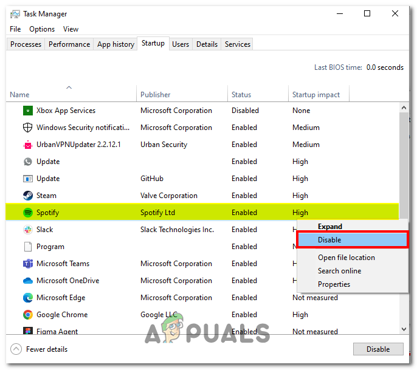417x370 pixels.
Task: Click the vertical scrollbar down arrow
Action: (x=405, y=328)
